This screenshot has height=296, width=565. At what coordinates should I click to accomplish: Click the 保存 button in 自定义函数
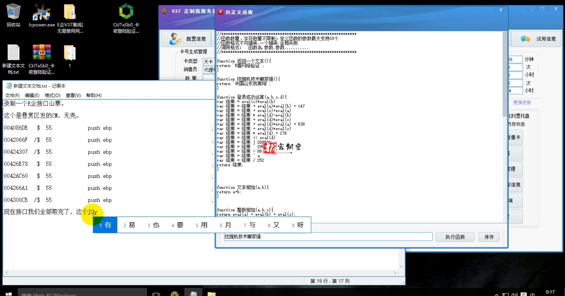(x=489, y=237)
